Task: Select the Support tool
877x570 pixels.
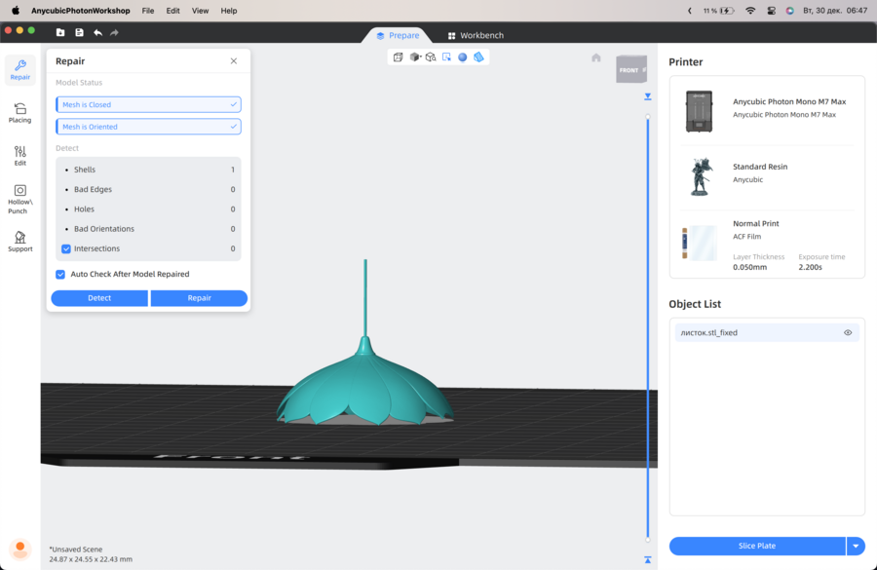Action: point(19,242)
